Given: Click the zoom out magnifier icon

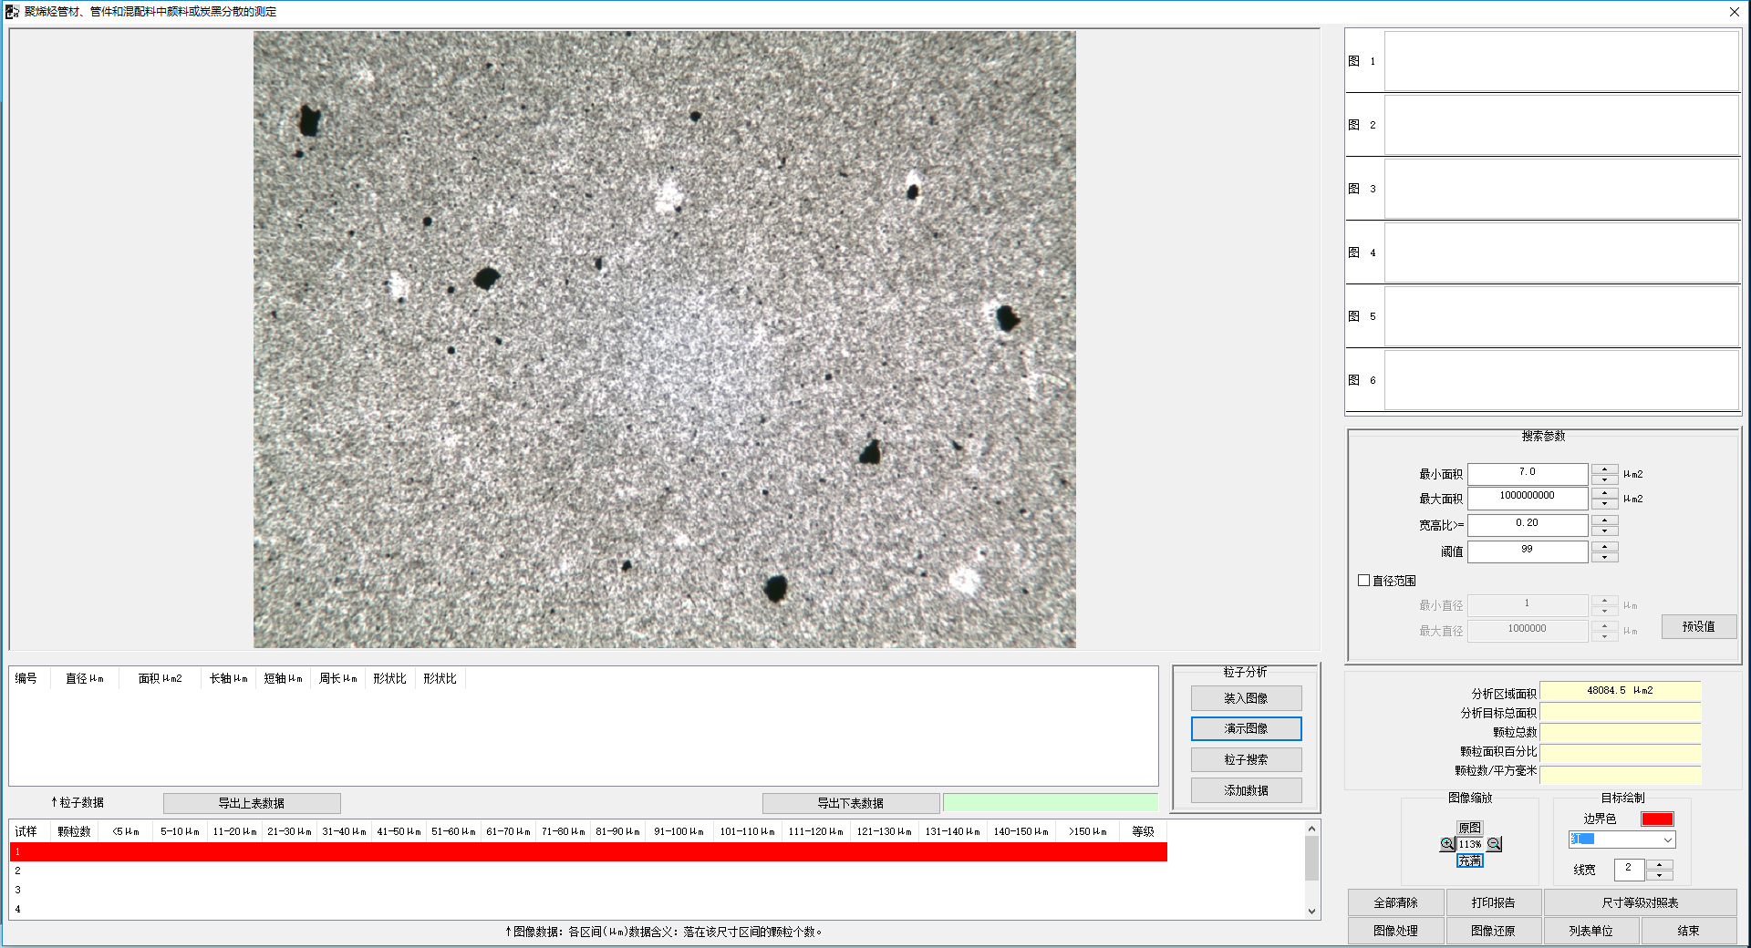Looking at the screenshot, I should point(1494,844).
